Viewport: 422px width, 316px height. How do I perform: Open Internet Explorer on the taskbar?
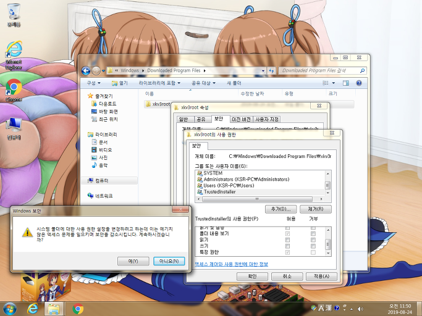33,309
